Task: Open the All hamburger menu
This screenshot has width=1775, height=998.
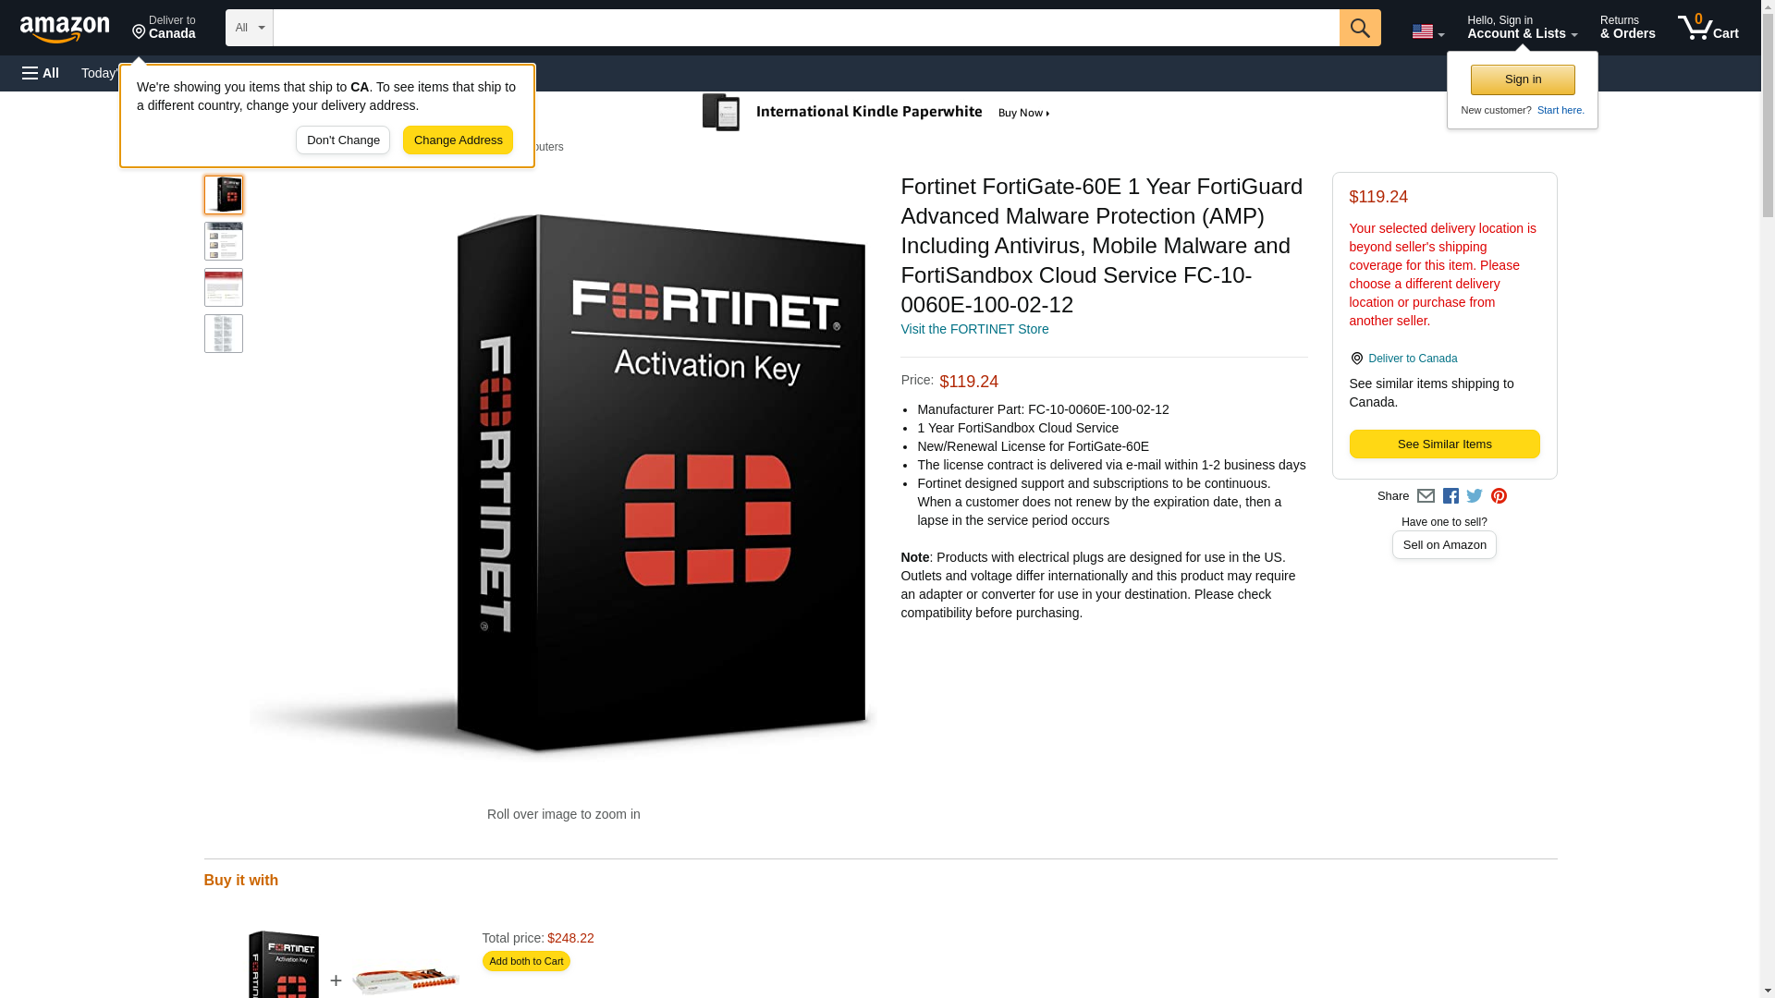Action: (x=41, y=73)
